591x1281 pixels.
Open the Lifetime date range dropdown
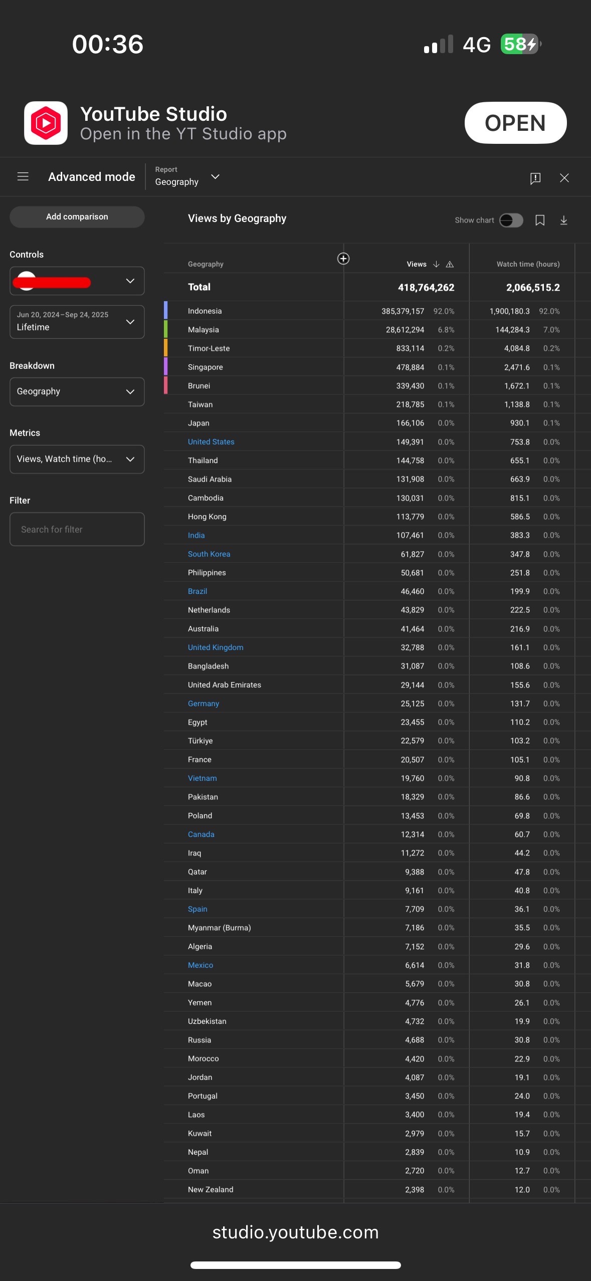pos(77,322)
